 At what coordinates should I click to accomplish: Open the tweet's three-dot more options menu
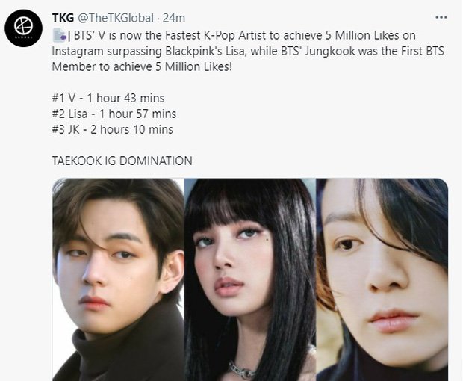pyautogui.click(x=441, y=17)
